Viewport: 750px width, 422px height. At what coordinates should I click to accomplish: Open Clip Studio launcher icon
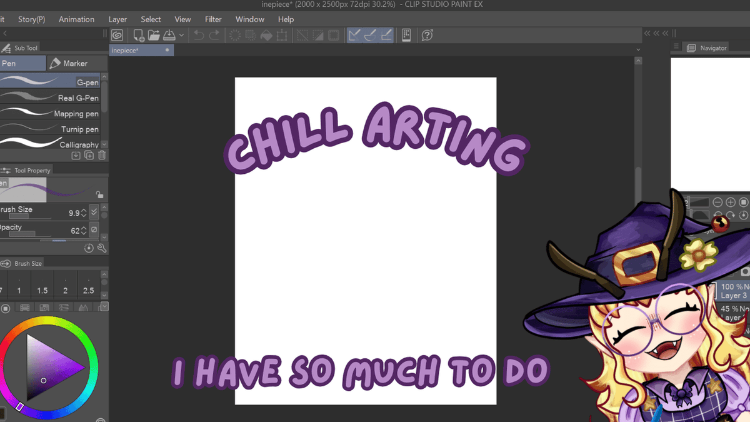(x=117, y=36)
